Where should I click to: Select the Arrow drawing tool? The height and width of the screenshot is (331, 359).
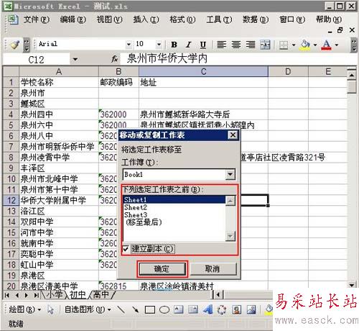point(136,309)
